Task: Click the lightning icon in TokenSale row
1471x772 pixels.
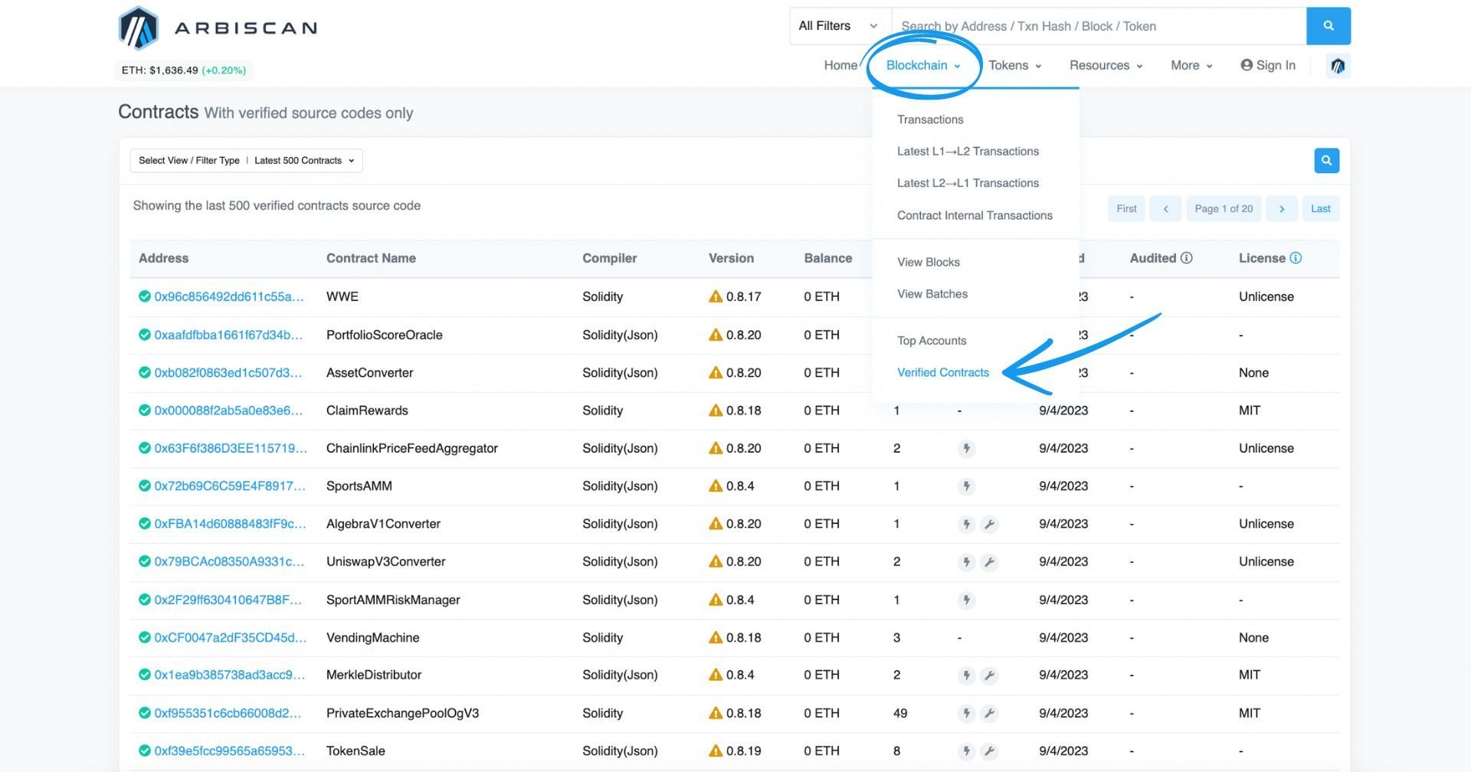Action: [x=966, y=751]
